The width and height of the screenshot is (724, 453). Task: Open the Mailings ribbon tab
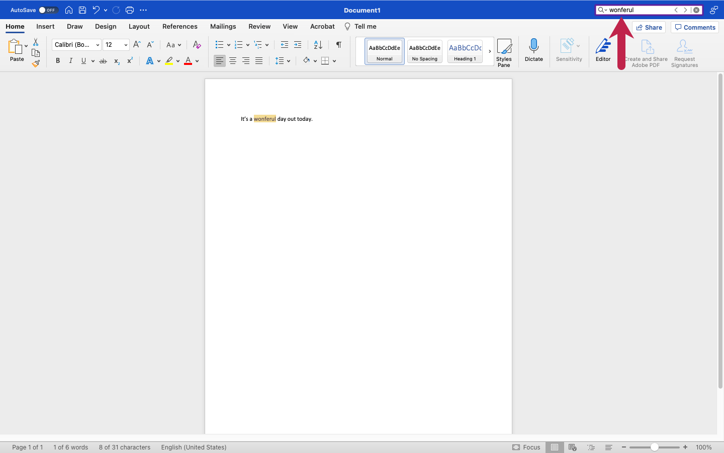[223, 26]
